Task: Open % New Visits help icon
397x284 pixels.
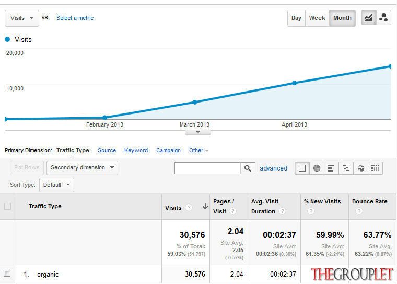Action: (311, 211)
